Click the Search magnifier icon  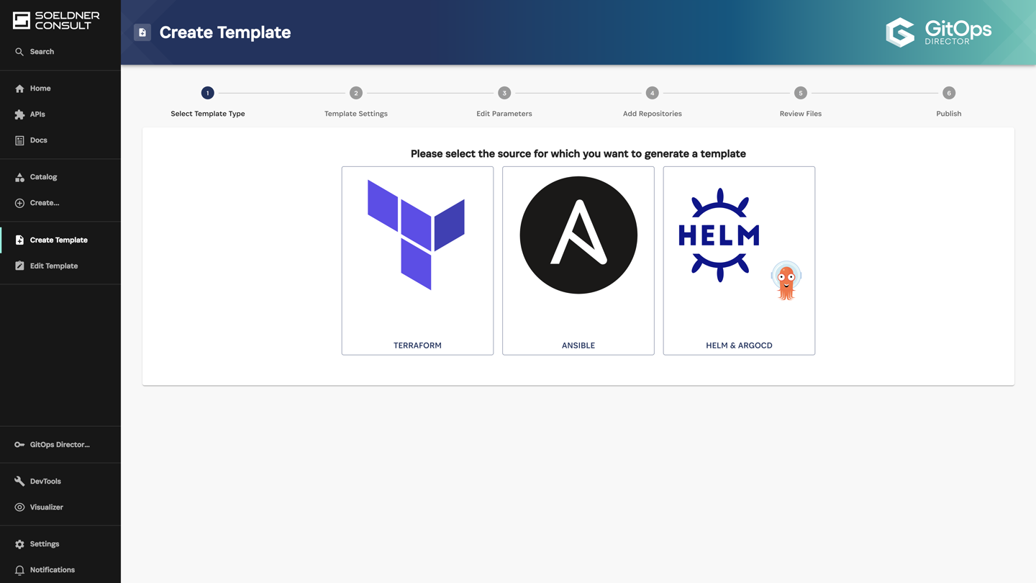click(x=19, y=52)
